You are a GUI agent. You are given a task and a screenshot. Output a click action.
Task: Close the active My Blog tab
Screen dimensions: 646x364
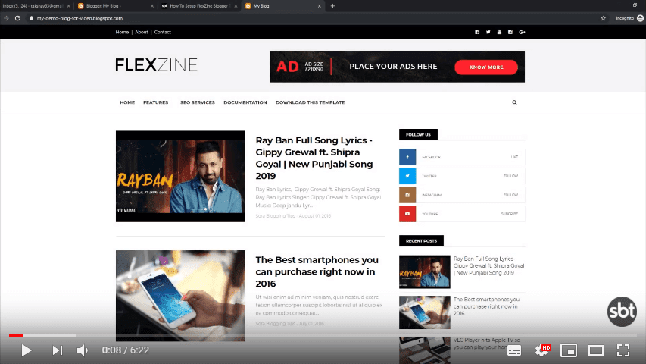tap(320, 6)
